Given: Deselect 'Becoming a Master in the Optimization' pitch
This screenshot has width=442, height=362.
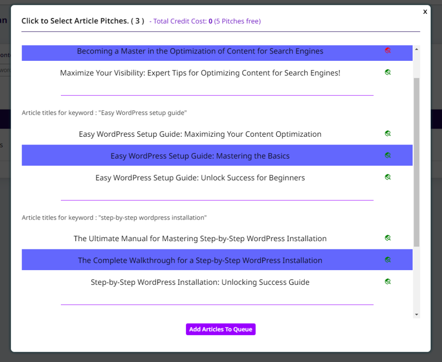Looking at the screenshot, I should click(200, 51).
